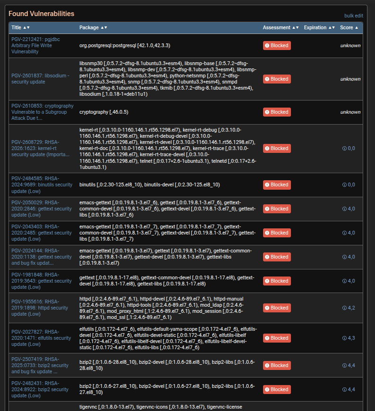Sort table by Title column
The width and height of the screenshot is (375, 411).
20,28
